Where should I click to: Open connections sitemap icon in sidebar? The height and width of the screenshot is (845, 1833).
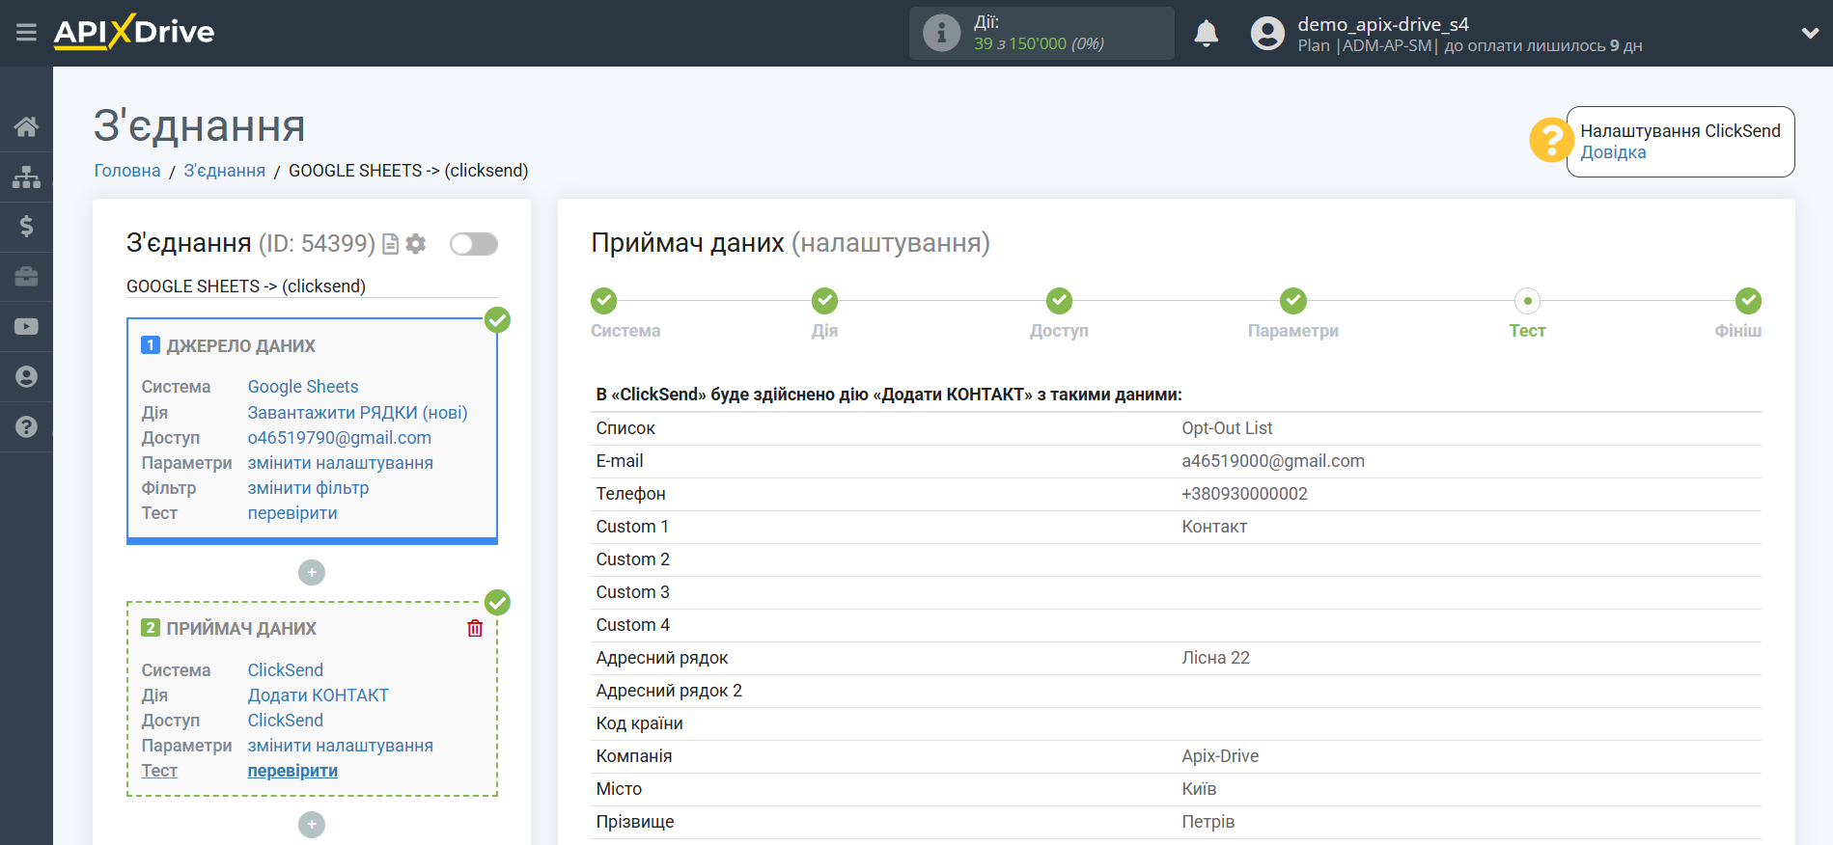pos(26,177)
